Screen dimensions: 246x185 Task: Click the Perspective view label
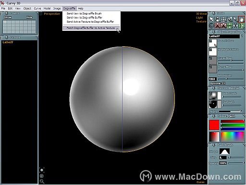pyautogui.click(x=52, y=14)
